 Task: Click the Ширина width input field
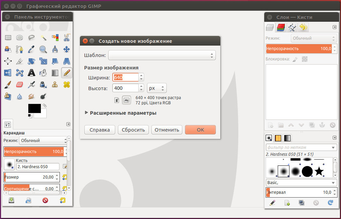pyautogui.click(x=126, y=77)
